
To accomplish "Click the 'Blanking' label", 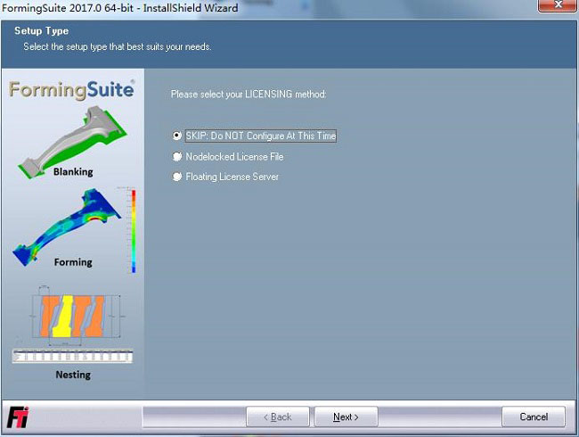I will (x=73, y=171).
